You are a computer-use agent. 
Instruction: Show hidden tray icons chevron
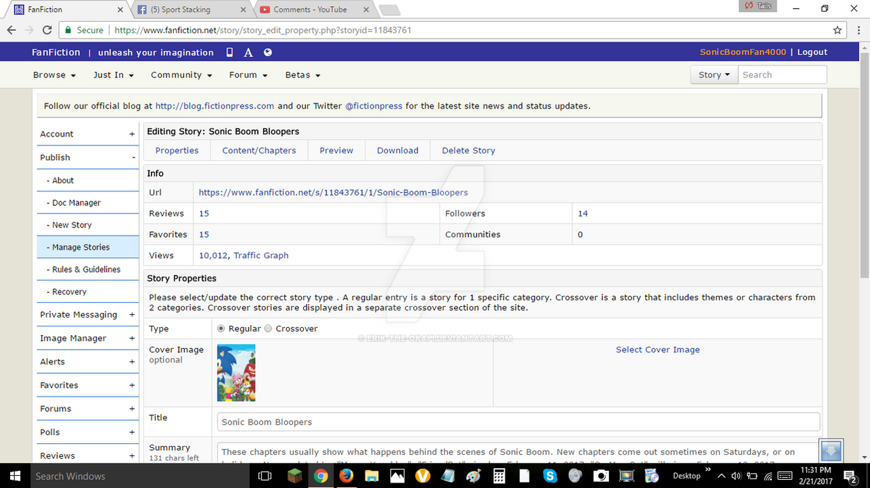click(720, 476)
